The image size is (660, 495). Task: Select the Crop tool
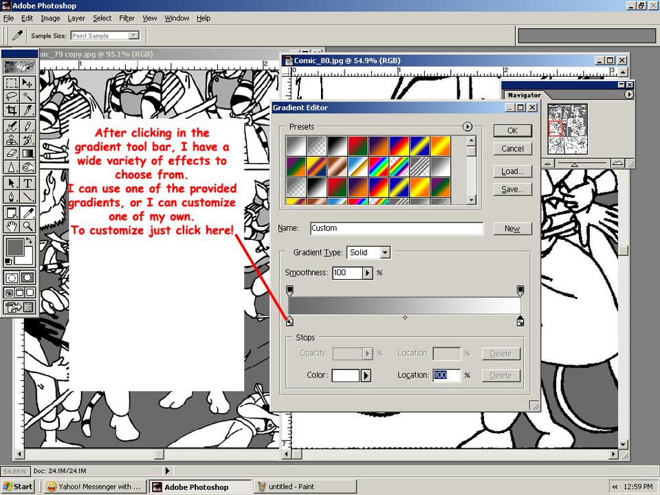coord(12,111)
